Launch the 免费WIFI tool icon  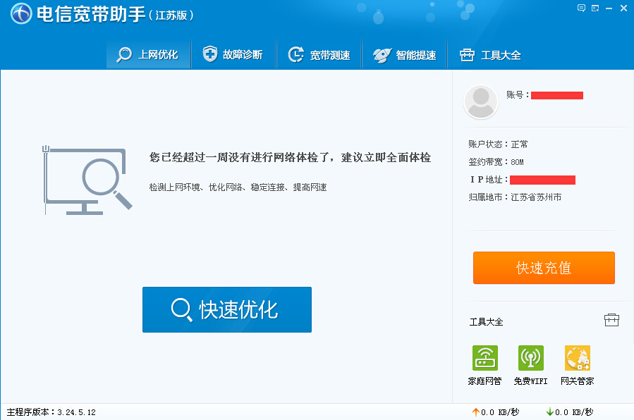click(x=531, y=358)
